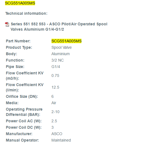Select the highlighted Part Number value SCG551A005MS

click(66, 41)
